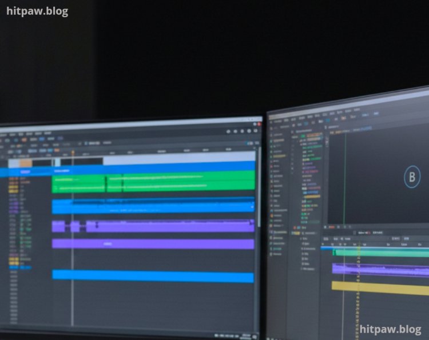Select the solid purple clip below the waveform clip
The image size is (429, 340).
coord(153,244)
